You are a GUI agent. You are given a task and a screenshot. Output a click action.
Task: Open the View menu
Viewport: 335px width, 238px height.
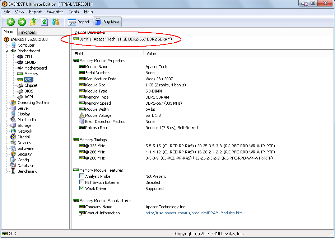click(x=19, y=12)
